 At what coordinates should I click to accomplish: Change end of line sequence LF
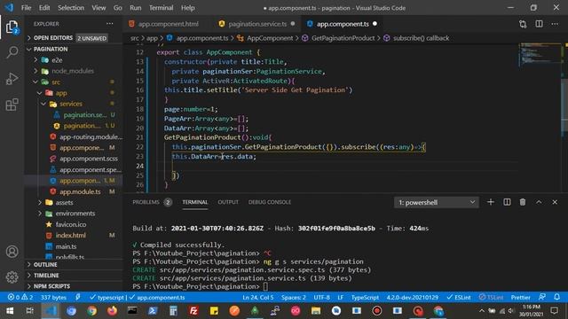click(340, 298)
